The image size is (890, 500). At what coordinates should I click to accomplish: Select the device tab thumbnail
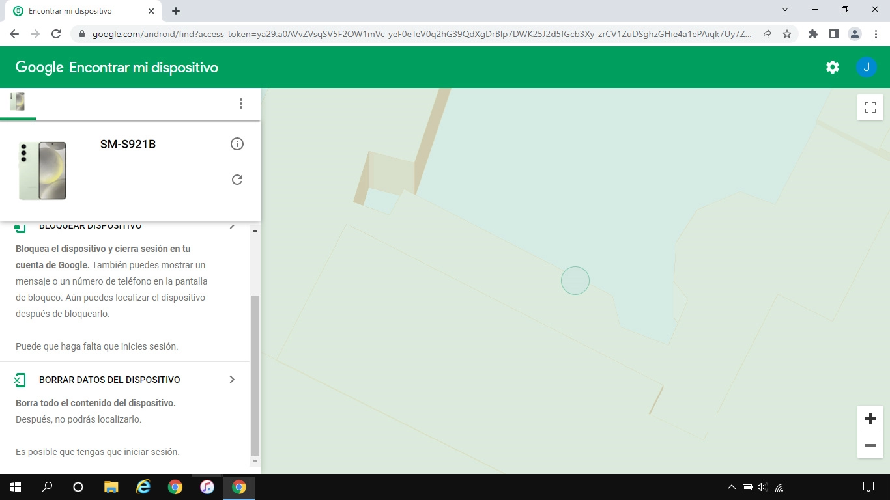(x=18, y=102)
